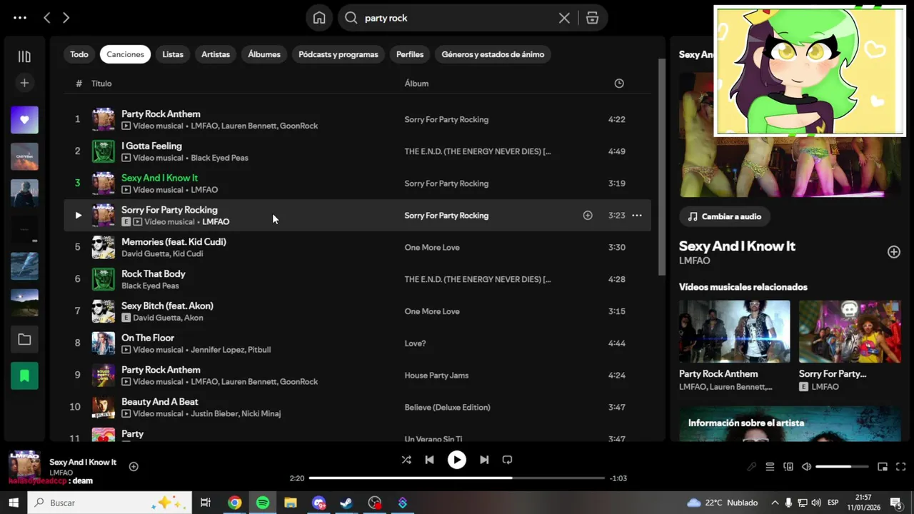
Task: Open Chrome from the taskbar
Action: pos(234,503)
